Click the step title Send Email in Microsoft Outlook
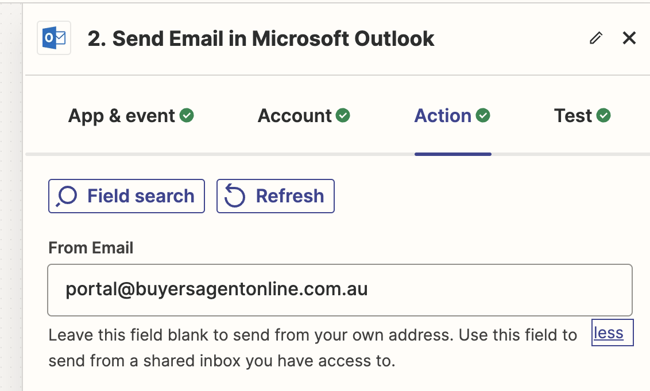Viewport: 650px width, 391px height. 261,38
